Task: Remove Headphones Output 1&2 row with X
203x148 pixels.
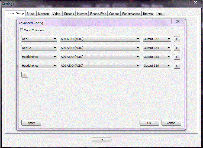Action: pos(177,57)
